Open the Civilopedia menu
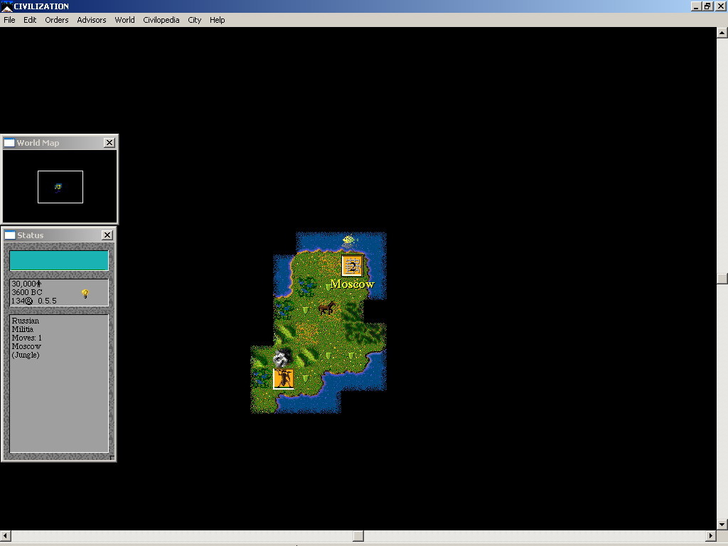This screenshot has width=728, height=546. pyautogui.click(x=161, y=20)
